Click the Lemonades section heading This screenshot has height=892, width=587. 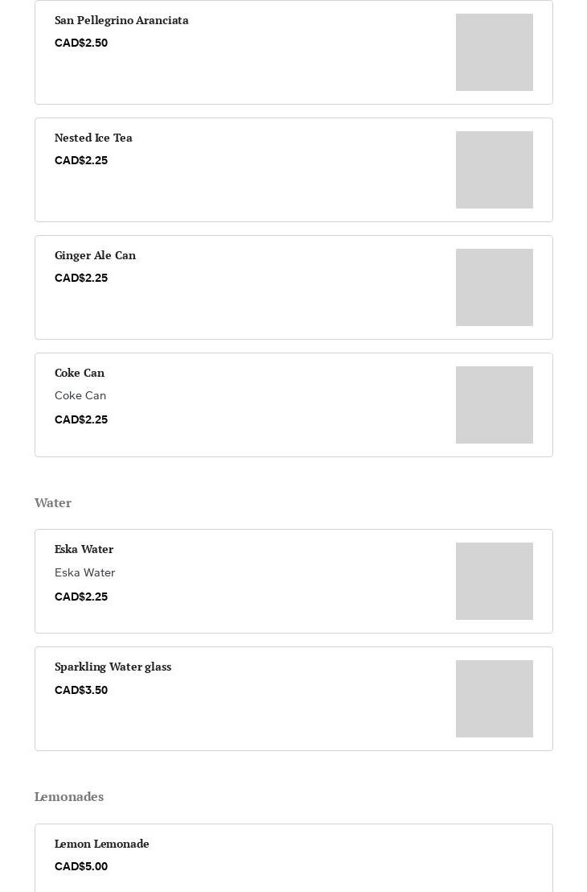tap(69, 797)
